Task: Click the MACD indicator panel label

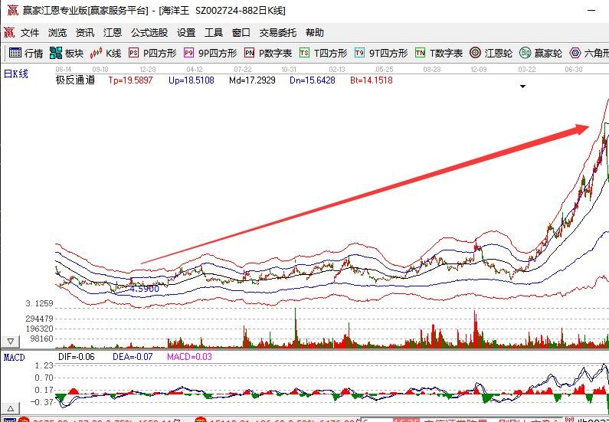Action: point(15,357)
